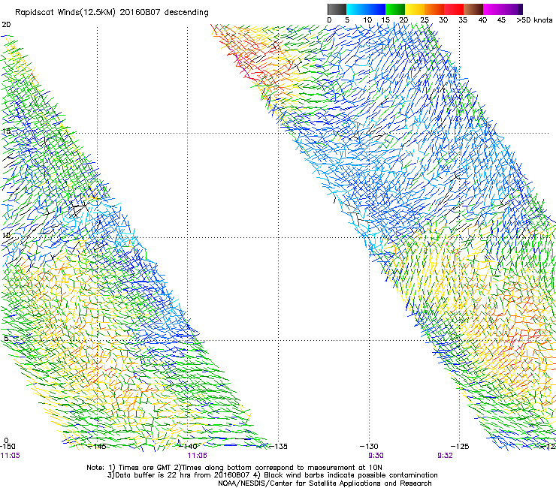Click the green 15-20 knots legend segment
This screenshot has width=556, height=488.
tap(395, 9)
